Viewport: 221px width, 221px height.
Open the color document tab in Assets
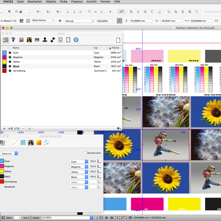tap(61, 40)
